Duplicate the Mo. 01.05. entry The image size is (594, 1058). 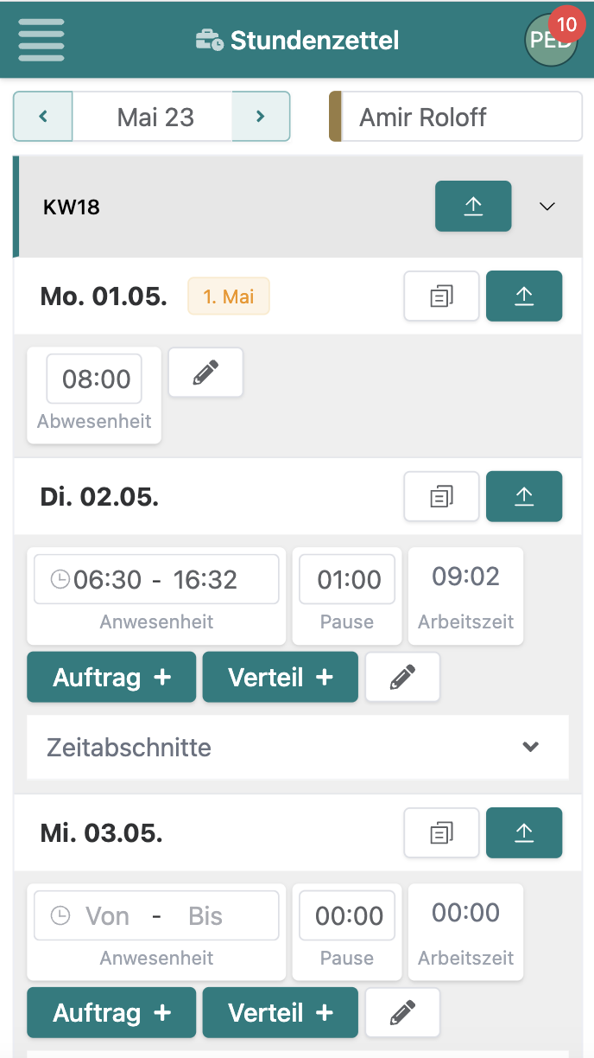click(x=441, y=296)
